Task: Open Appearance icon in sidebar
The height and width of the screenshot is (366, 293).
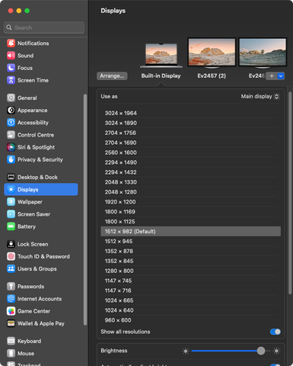Action: pyautogui.click(x=11, y=111)
